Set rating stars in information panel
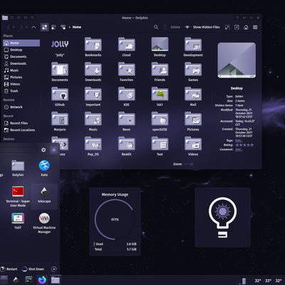The height and width of the screenshot is (285, 285). click(244, 145)
